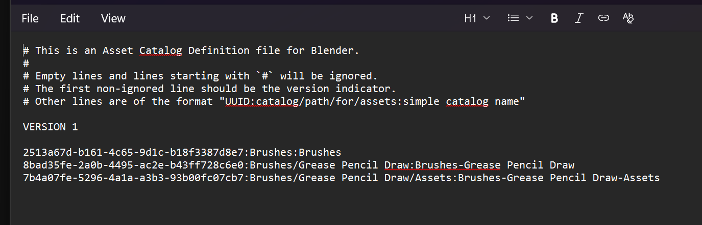Open the H1 heading style dropdown
The image size is (702, 225).
pos(477,18)
